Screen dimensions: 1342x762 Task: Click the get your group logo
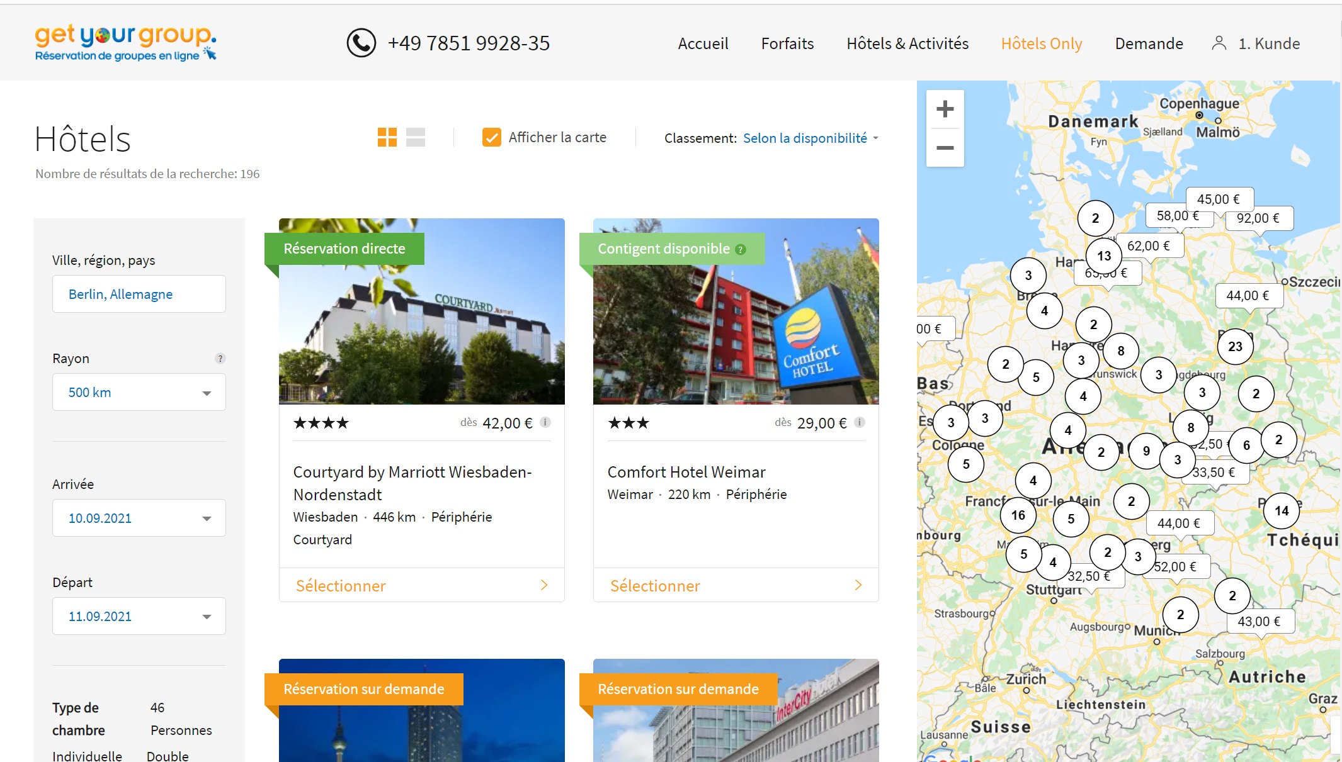(126, 43)
